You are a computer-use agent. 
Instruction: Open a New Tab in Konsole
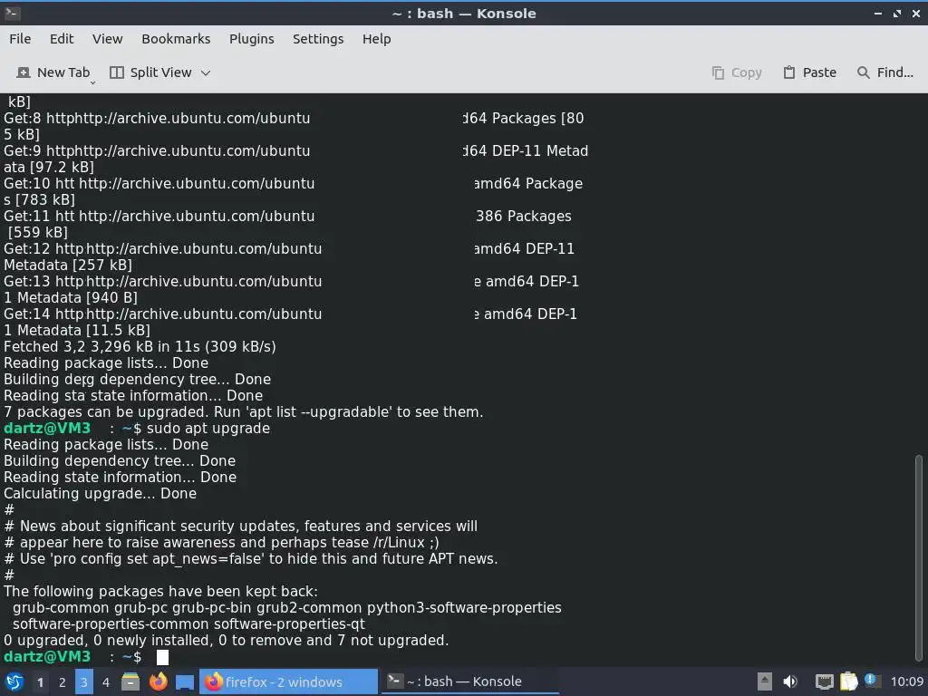pyautogui.click(x=53, y=72)
